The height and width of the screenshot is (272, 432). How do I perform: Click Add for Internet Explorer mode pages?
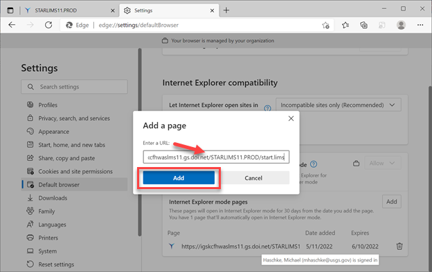pyautogui.click(x=392, y=202)
